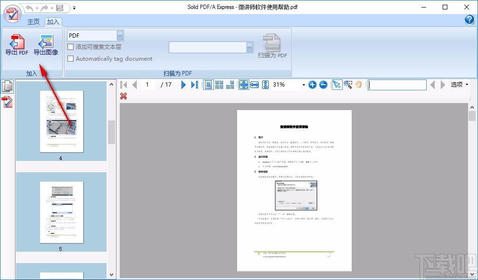Switch to the 主页 ribbon tab
The image size is (478, 280).
pos(33,22)
